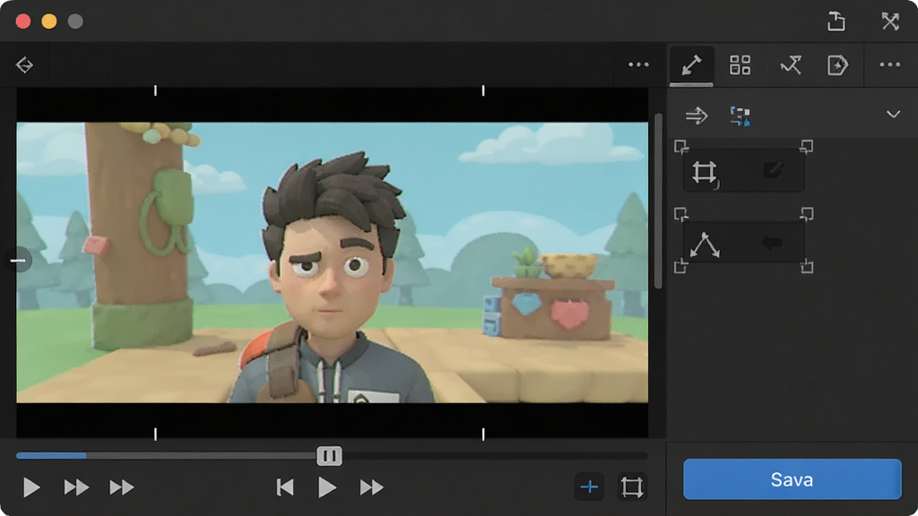This screenshot has height=516, width=918.
Task: Click the blue plus add button
Action: (x=589, y=486)
